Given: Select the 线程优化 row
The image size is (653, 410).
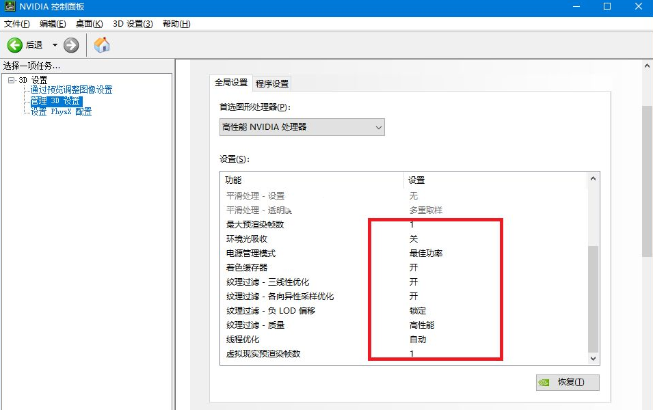Looking at the screenshot, I should [x=403, y=339].
